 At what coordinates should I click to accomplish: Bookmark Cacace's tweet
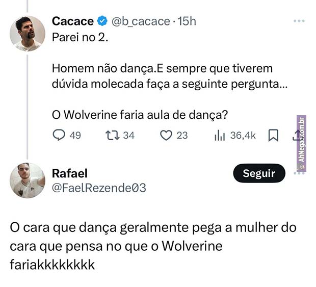pyautogui.click(x=273, y=135)
